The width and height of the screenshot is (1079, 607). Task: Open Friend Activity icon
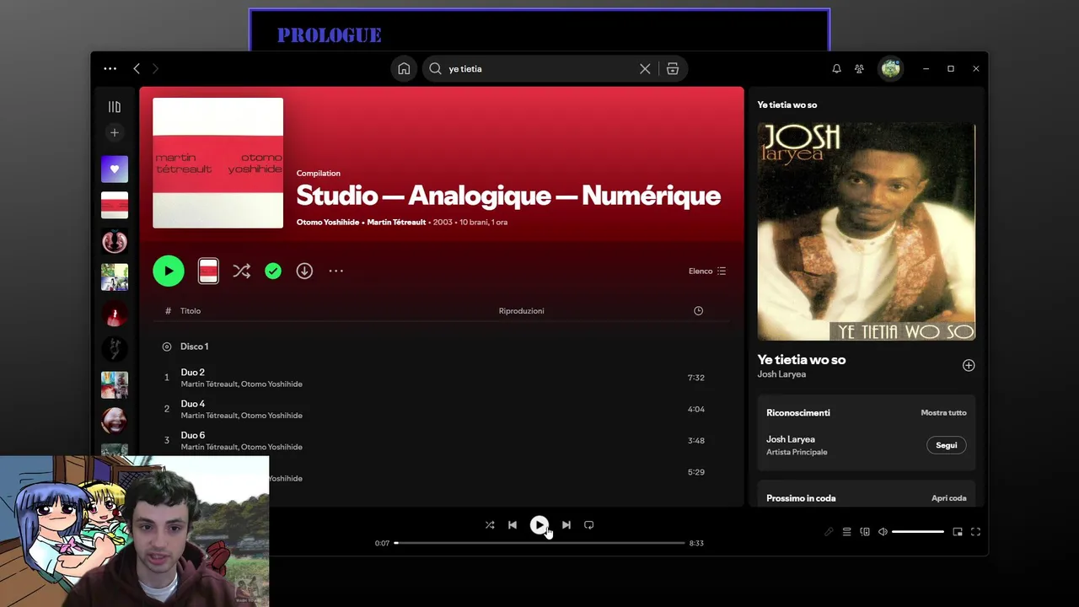click(859, 69)
